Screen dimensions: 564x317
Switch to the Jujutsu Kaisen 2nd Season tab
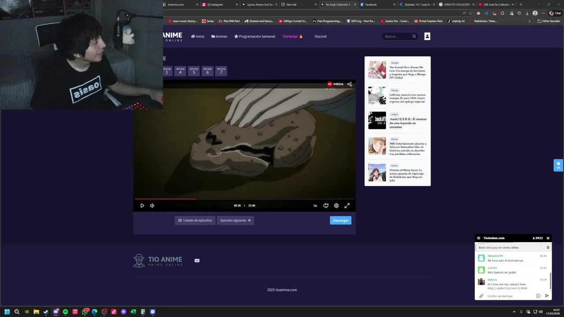click(260, 4)
